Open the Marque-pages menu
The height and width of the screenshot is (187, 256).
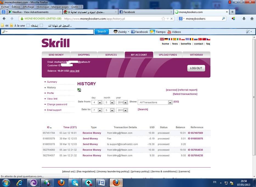tap(60, 7)
